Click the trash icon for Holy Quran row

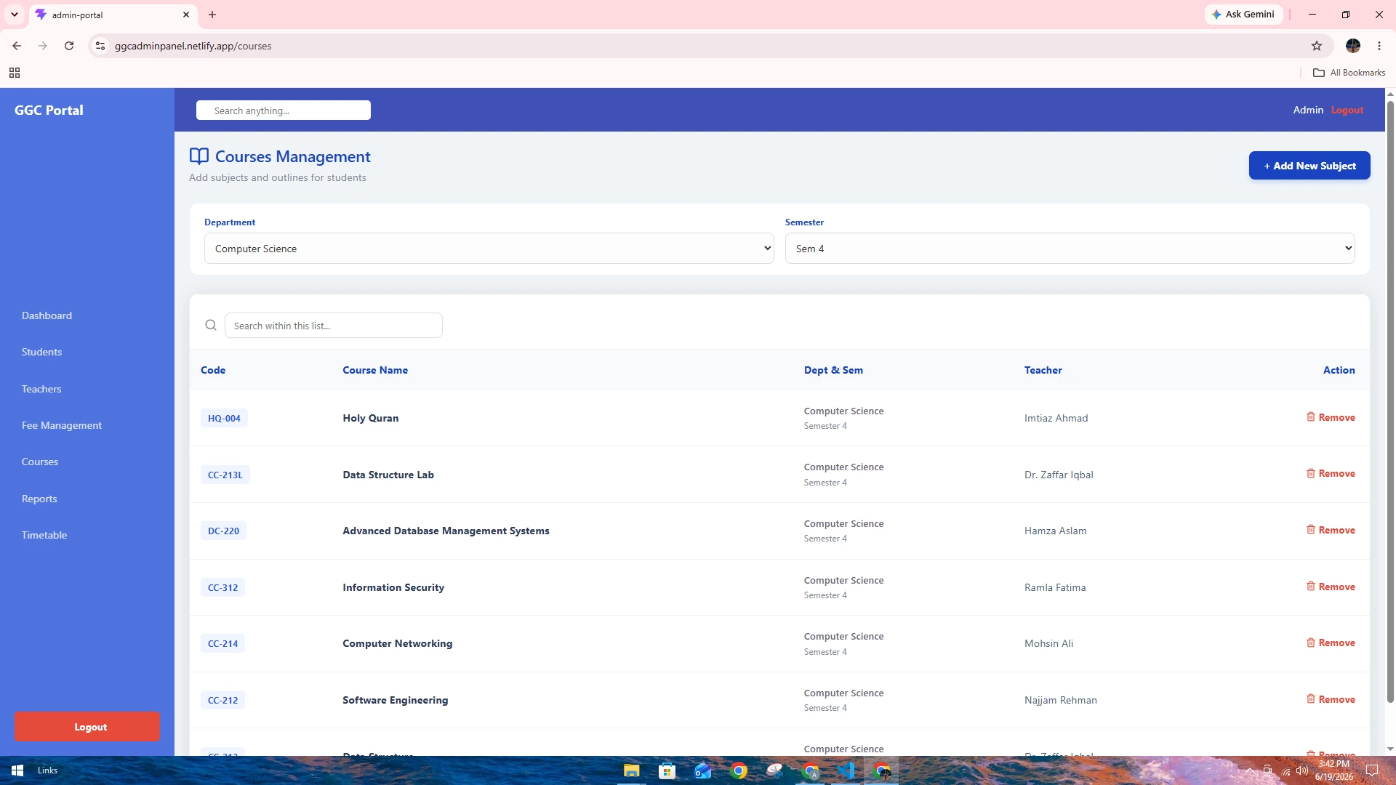pos(1310,417)
